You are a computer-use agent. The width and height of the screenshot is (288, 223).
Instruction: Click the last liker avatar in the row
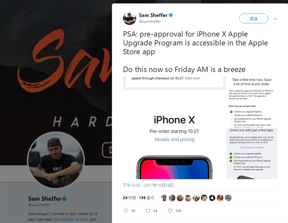pyautogui.click(x=228, y=198)
